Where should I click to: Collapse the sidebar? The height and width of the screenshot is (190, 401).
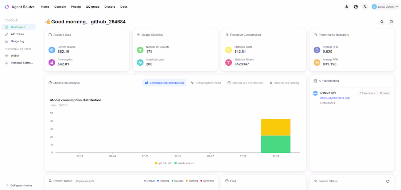click(19, 185)
